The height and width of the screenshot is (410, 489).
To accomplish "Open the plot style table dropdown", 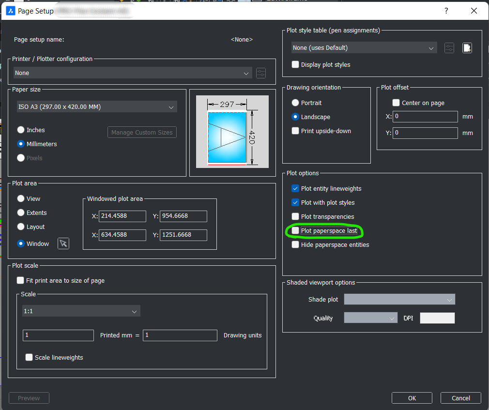I will 364,48.
